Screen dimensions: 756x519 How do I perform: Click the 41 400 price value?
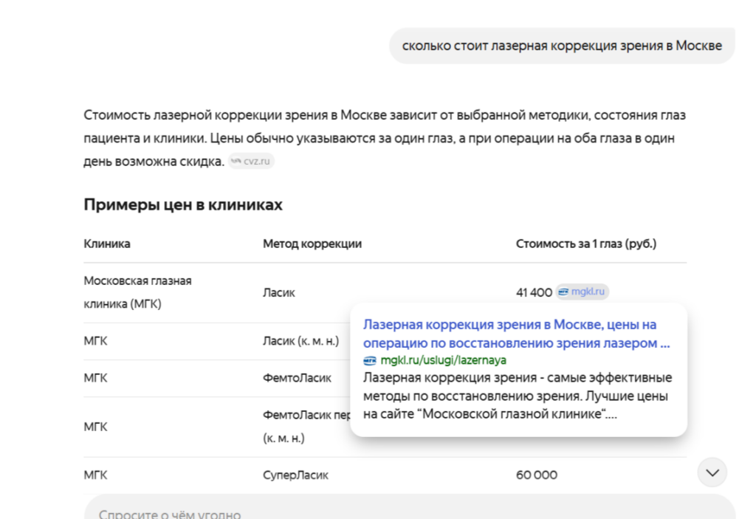[534, 292]
